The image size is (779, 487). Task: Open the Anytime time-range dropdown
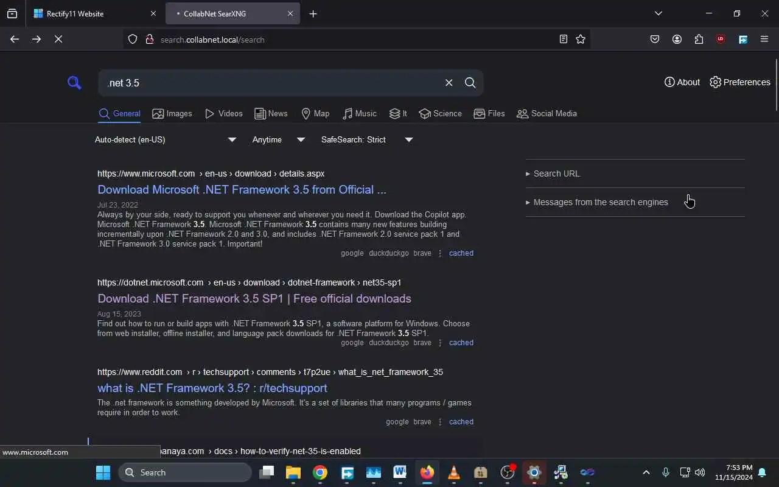tap(279, 139)
